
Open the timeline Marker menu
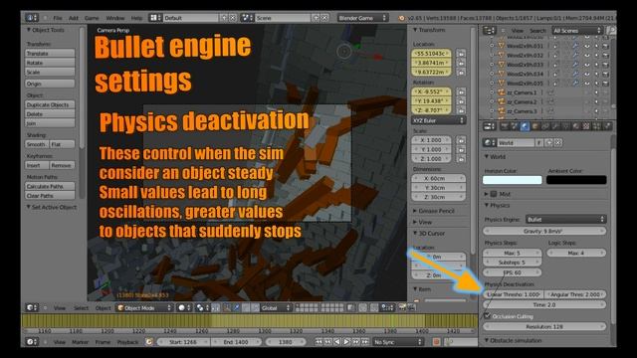coord(80,342)
